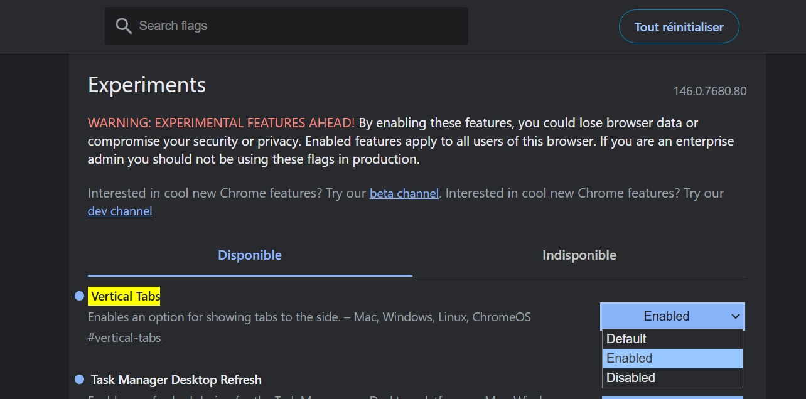
Task: Select Disabled in the Vertical Tabs dropdown
Action: [x=672, y=378]
